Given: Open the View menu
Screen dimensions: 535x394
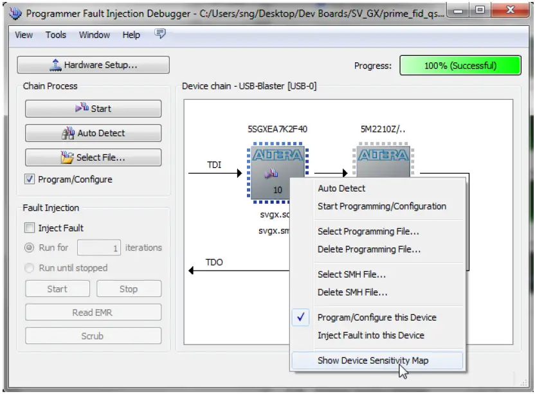Looking at the screenshot, I should click(23, 35).
